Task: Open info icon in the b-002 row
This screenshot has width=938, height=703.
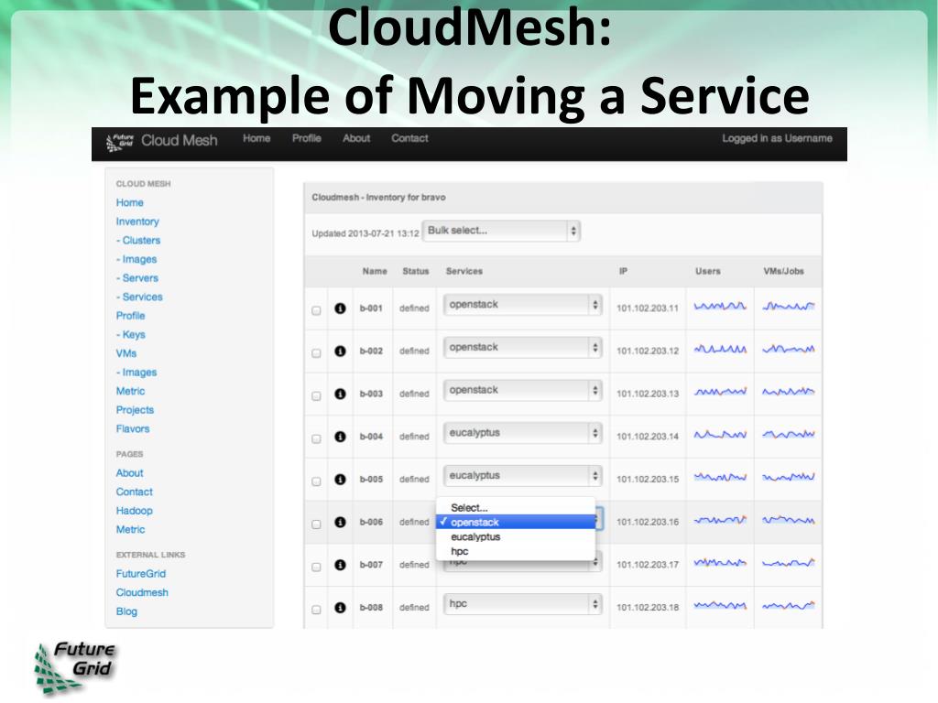Action: point(341,351)
